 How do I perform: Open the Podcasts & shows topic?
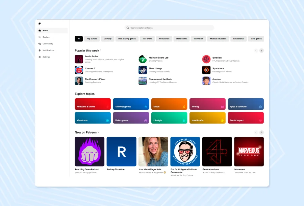tap(93, 104)
